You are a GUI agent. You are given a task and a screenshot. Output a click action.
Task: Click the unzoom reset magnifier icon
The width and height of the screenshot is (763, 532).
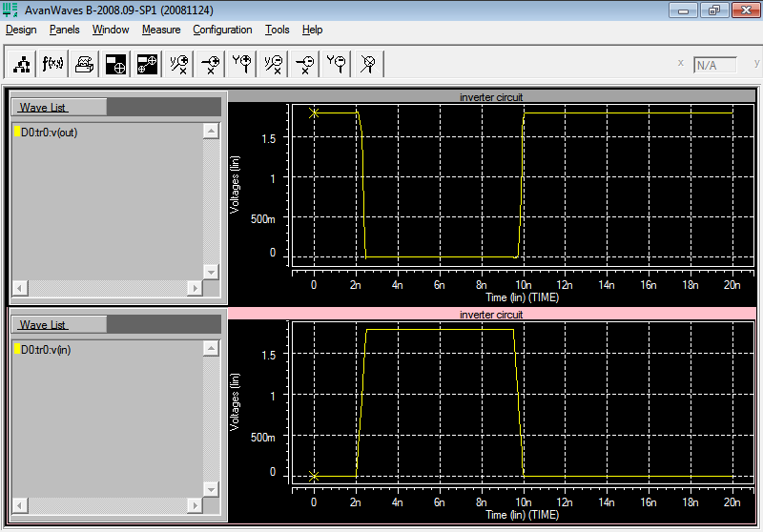pos(368,64)
